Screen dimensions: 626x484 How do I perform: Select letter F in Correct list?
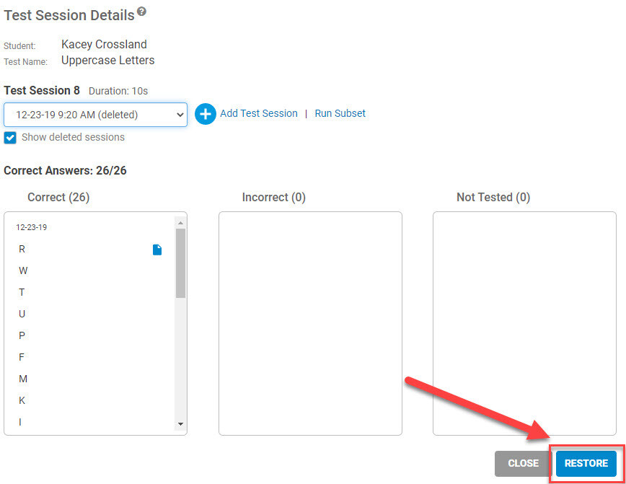click(x=22, y=357)
